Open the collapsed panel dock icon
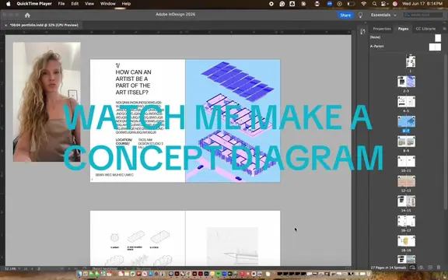 (x=362, y=31)
